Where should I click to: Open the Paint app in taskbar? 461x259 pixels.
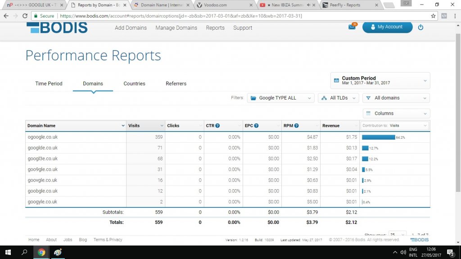[x=58, y=252]
